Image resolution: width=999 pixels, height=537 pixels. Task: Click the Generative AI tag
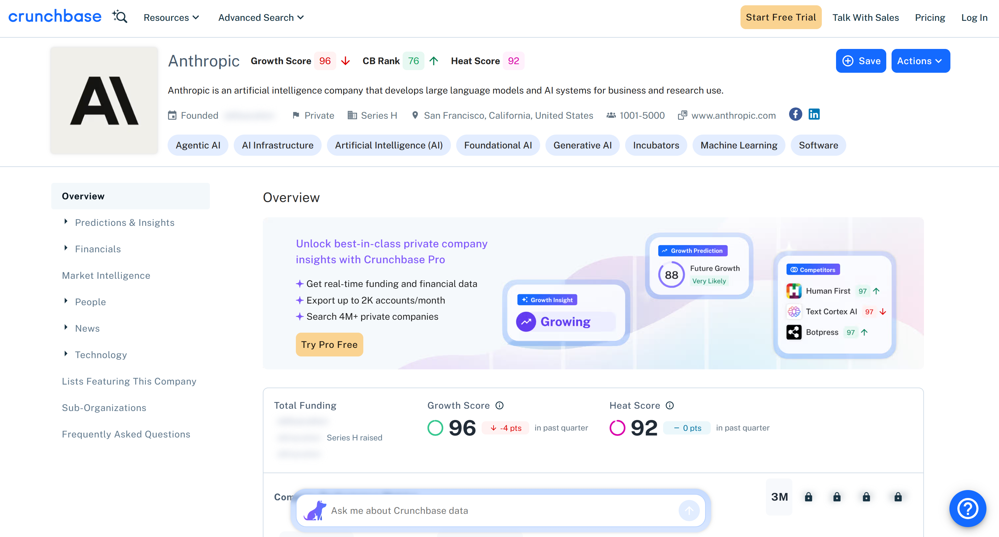(x=582, y=145)
